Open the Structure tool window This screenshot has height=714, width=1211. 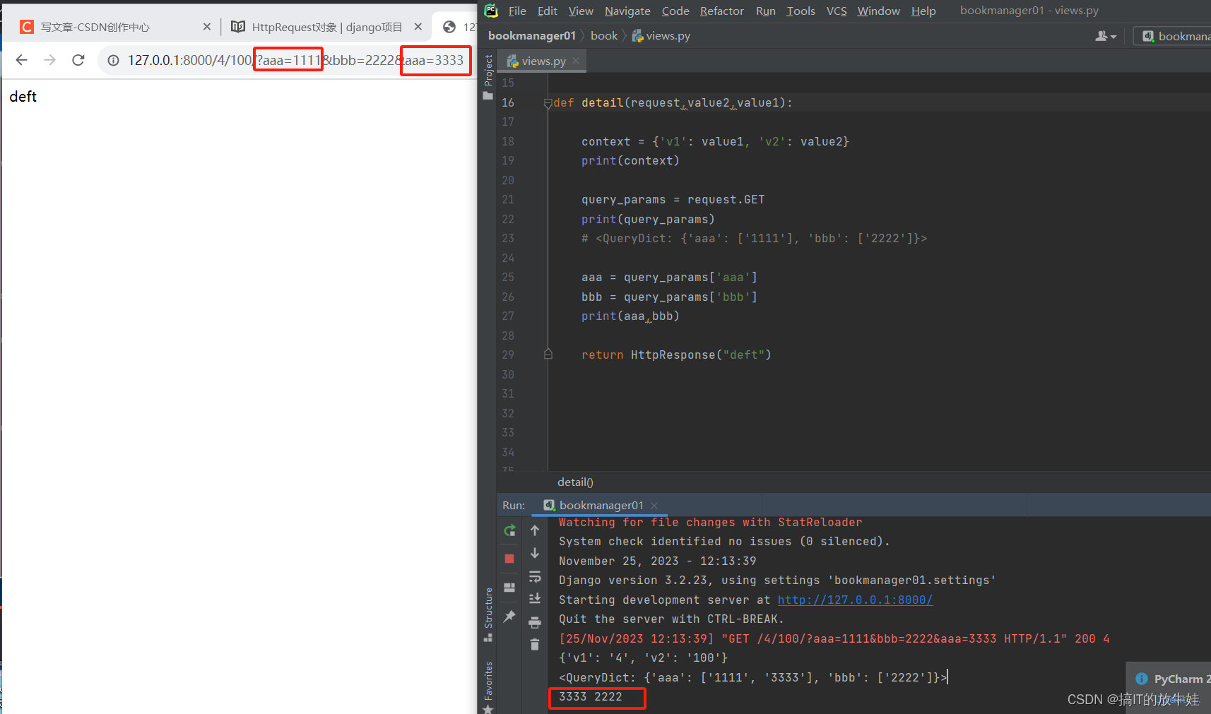[488, 614]
